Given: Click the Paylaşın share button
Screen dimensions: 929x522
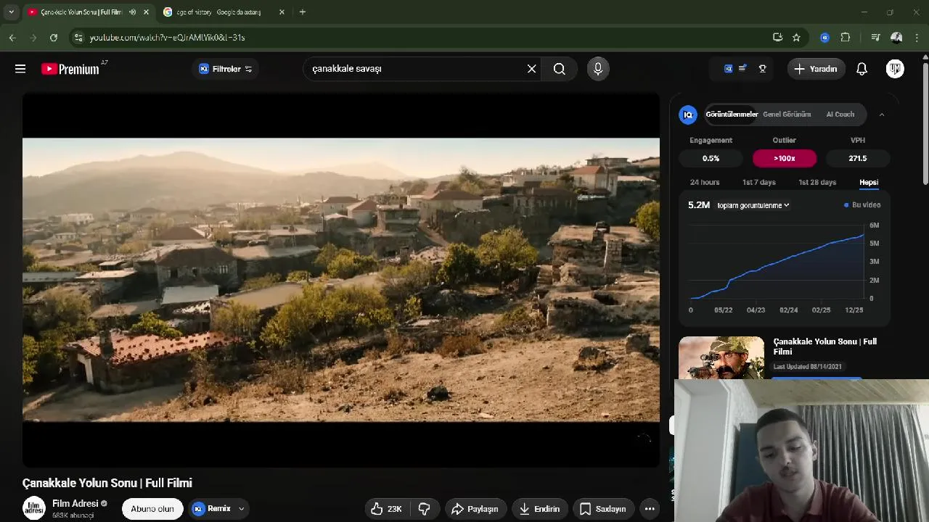Looking at the screenshot, I should click(x=475, y=509).
